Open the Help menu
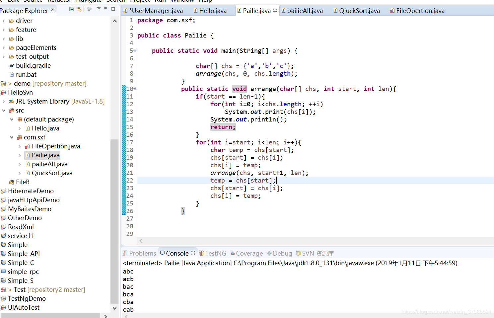494x318 pixels. [x=205, y=1]
